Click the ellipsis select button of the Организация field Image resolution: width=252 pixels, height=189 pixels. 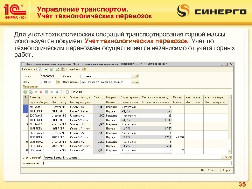pyautogui.click(x=133, y=82)
